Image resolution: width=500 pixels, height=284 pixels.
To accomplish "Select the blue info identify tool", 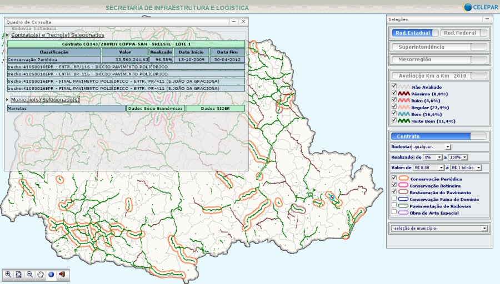I will point(51,274).
